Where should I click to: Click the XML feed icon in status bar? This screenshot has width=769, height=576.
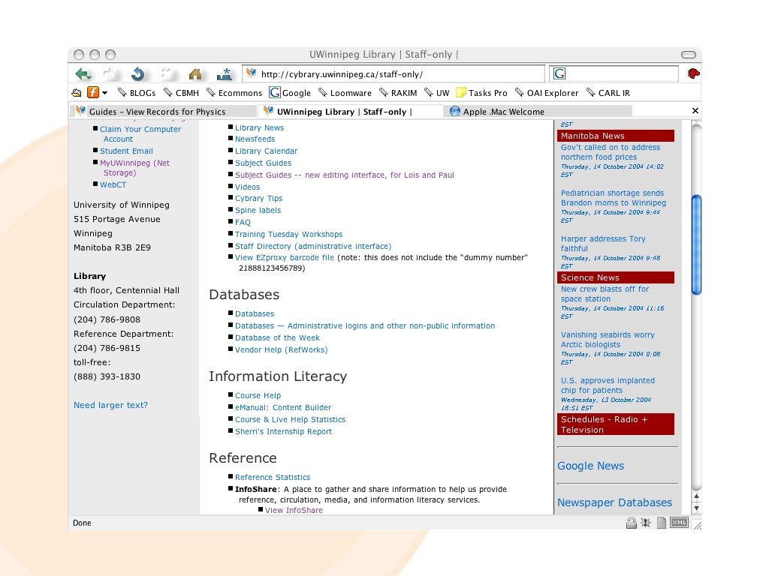coord(679,523)
